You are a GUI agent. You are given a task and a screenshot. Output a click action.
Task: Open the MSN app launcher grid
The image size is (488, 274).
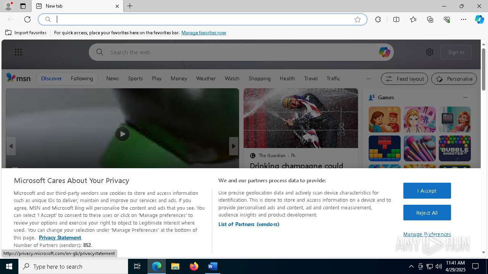coord(18,52)
